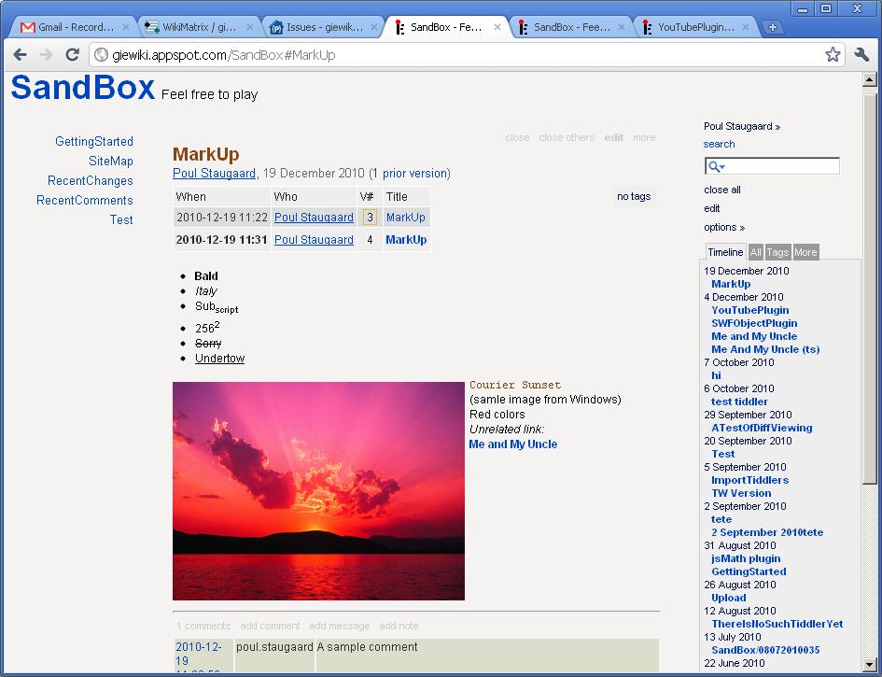
Task: Select the All tab in sidebar
Action: [x=756, y=252]
